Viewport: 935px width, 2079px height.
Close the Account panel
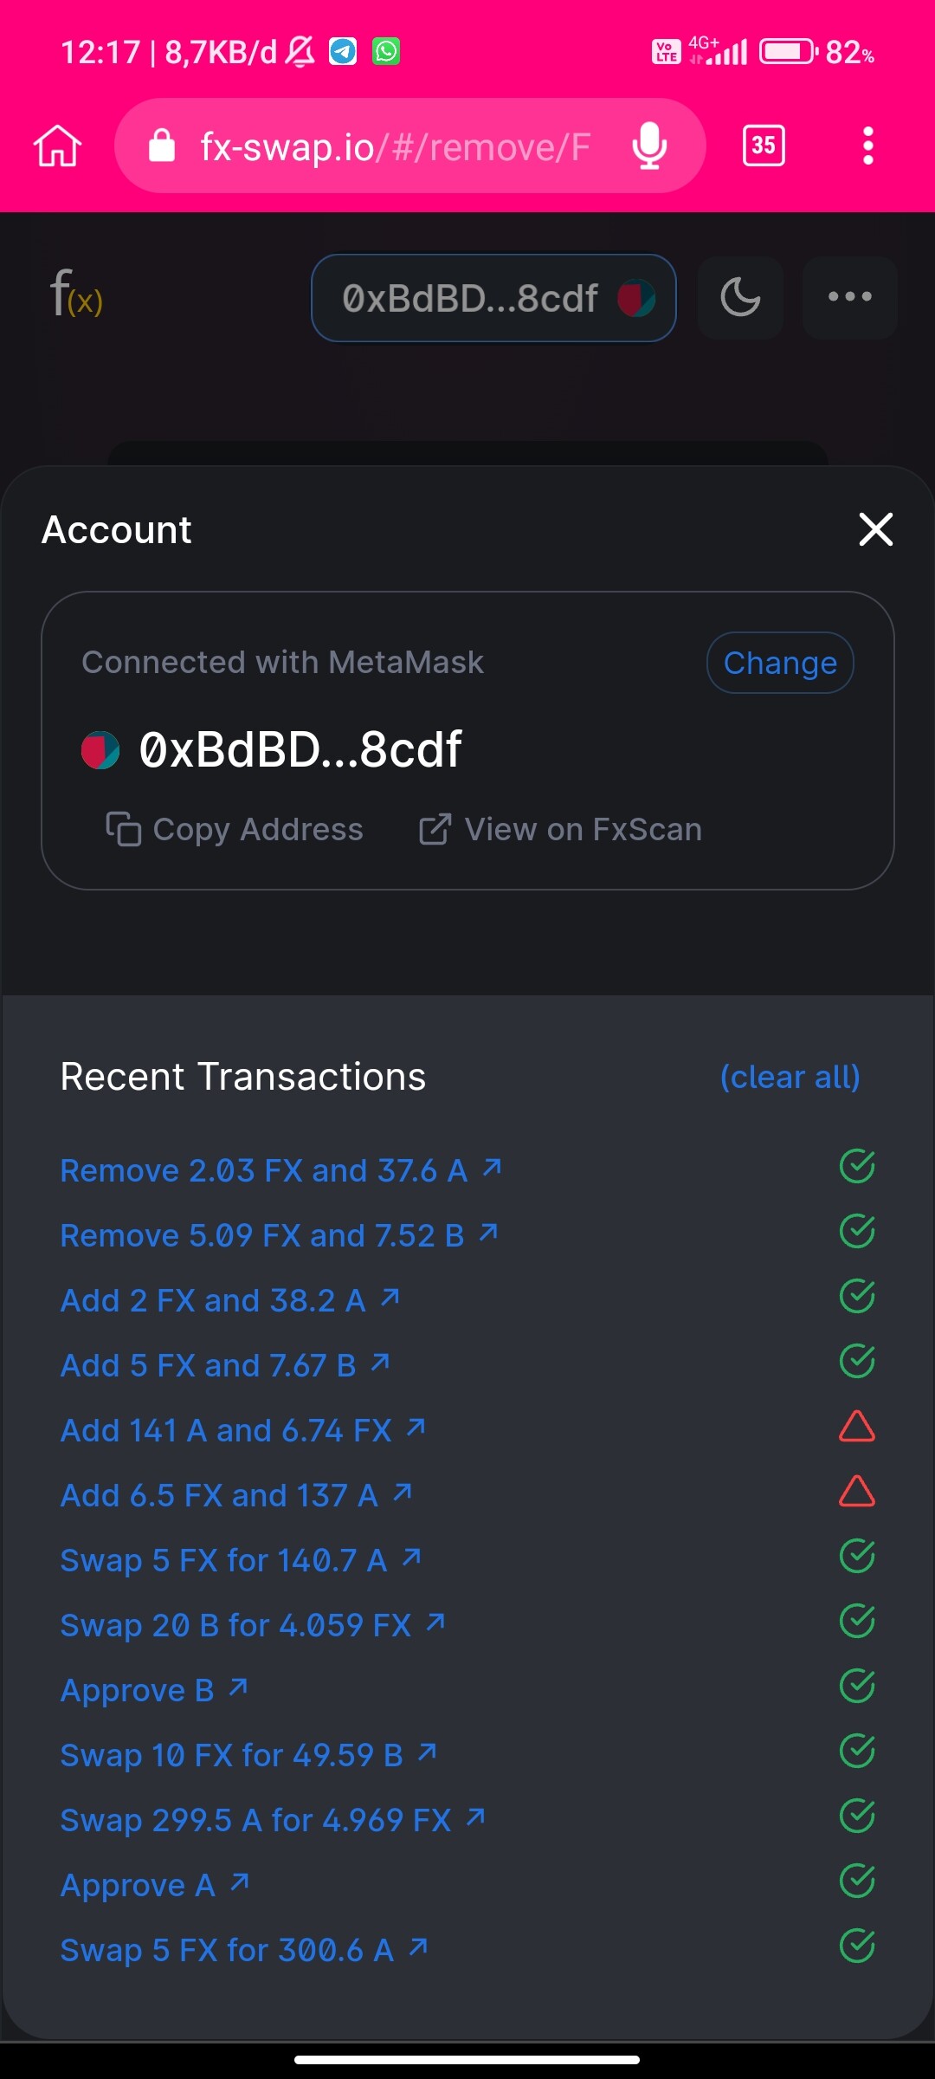(875, 529)
